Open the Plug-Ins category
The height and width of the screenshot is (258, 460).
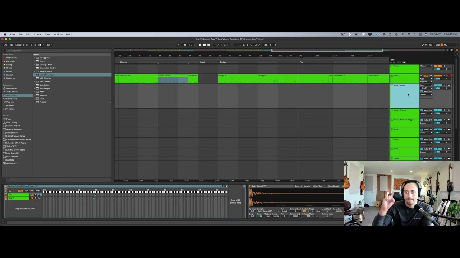click(10, 102)
